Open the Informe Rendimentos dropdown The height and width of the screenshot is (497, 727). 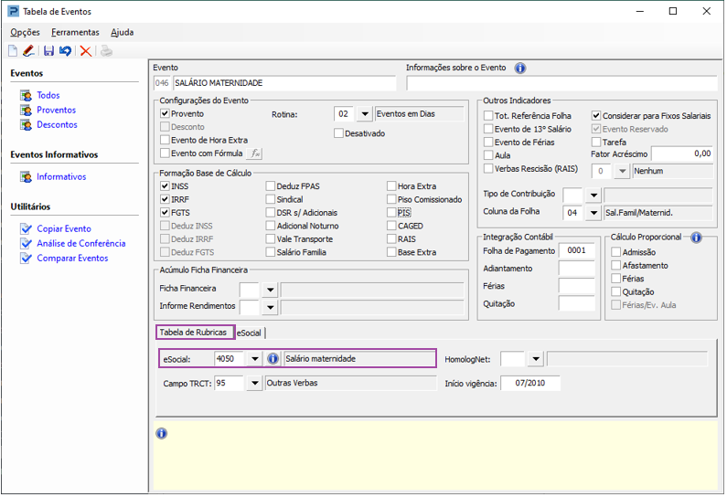(270, 307)
